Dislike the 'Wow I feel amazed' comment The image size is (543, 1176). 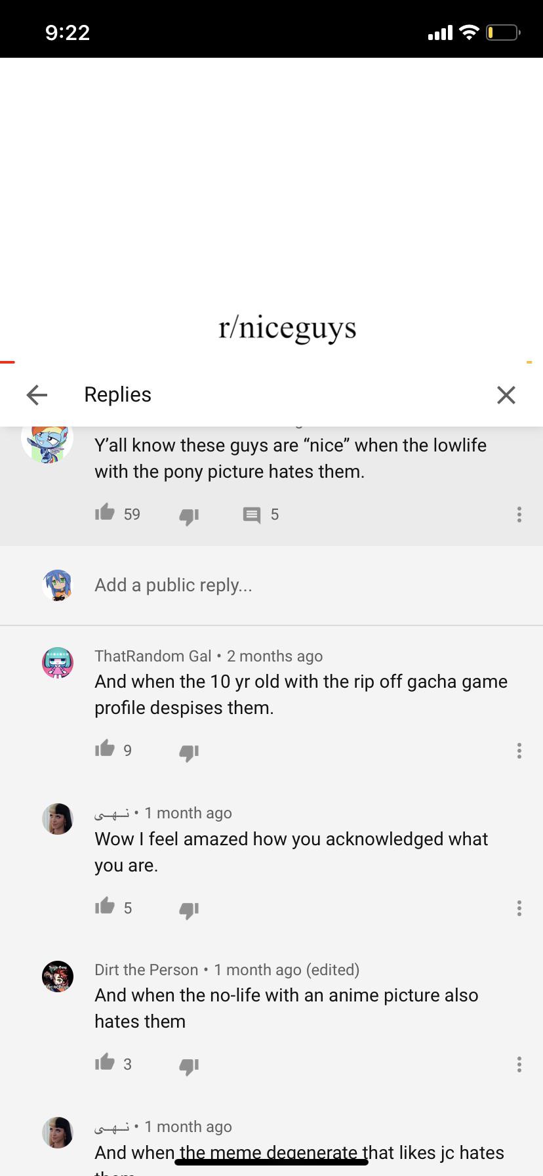click(189, 910)
